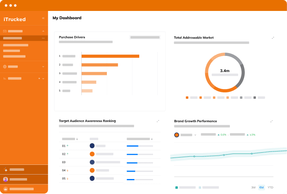Click the bottom-most round icon in sidebar
Viewport: 287px width, 194px height.
tap(6, 189)
